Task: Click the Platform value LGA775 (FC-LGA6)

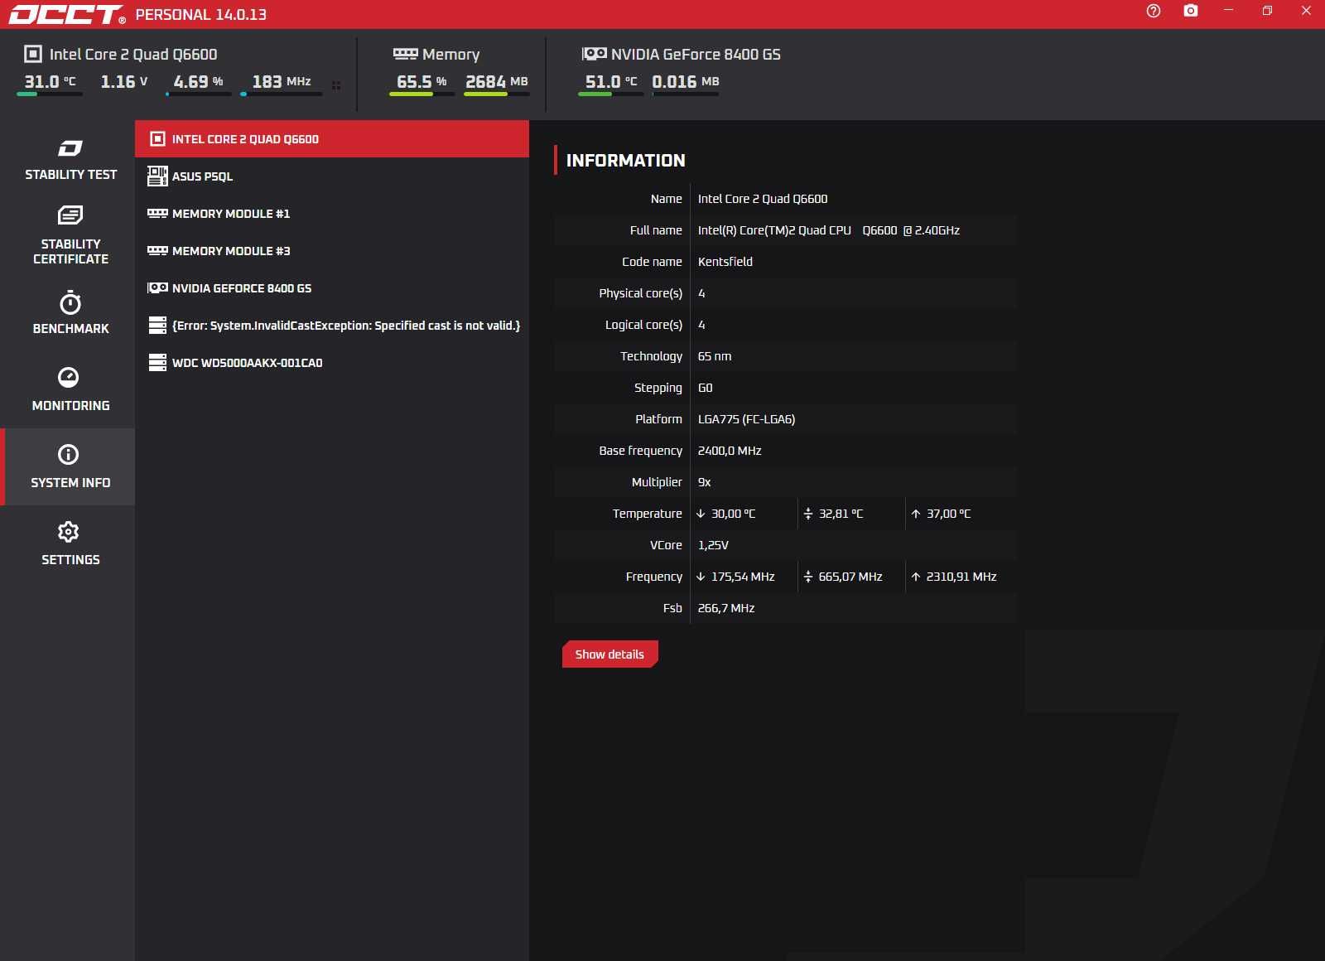Action: [x=746, y=419]
